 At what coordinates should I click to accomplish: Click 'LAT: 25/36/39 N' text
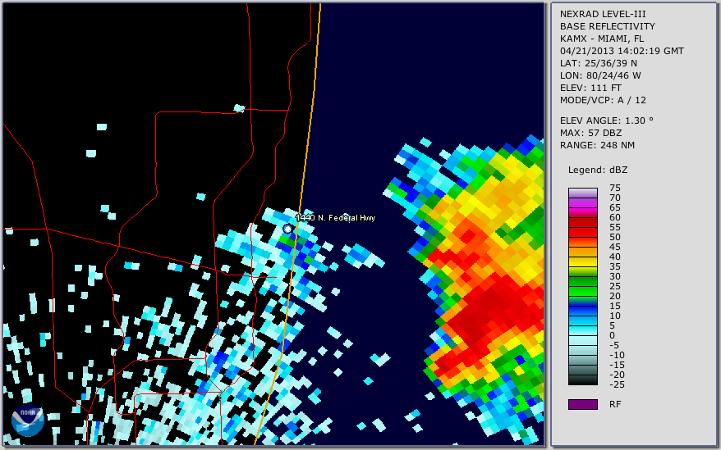point(598,63)
